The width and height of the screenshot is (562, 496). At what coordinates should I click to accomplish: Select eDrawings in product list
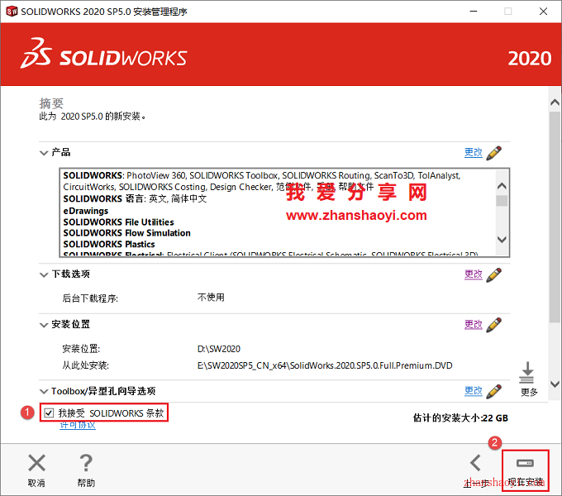tap(86, 211)
